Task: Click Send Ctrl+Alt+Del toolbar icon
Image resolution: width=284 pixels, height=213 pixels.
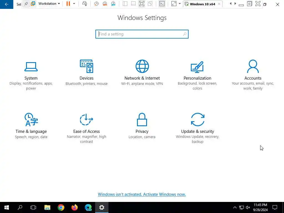Action: [85, 4]
